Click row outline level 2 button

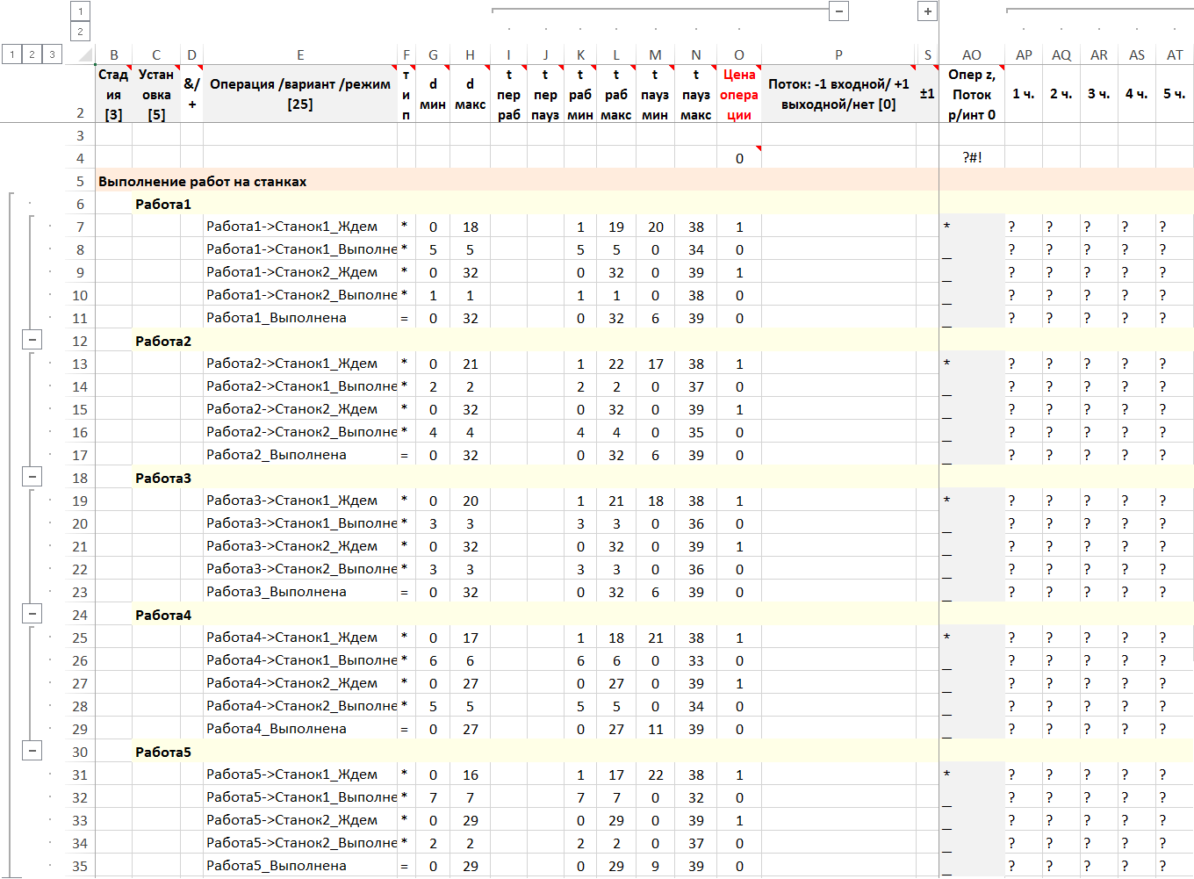coord(32,54)
